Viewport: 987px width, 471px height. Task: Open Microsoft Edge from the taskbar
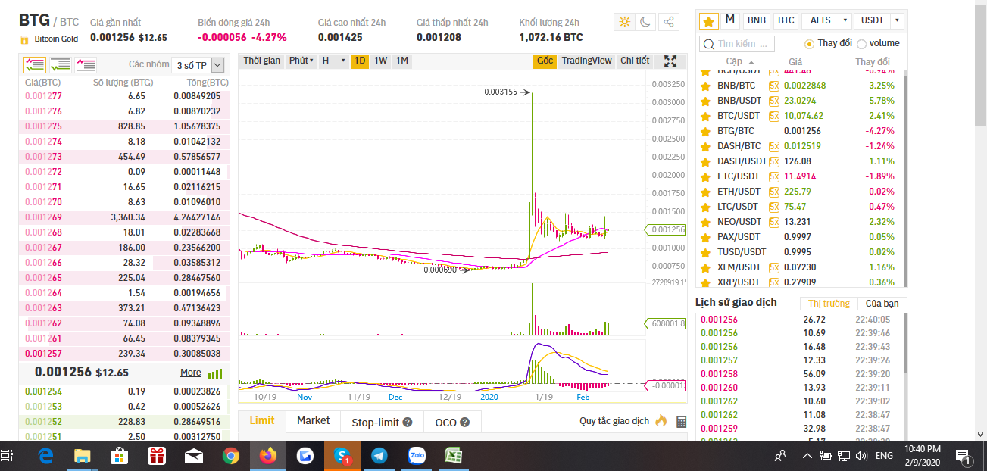coord(45,456)
